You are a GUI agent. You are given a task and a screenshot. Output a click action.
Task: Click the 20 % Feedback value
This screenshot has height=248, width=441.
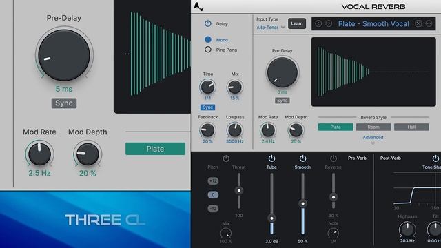207,141
